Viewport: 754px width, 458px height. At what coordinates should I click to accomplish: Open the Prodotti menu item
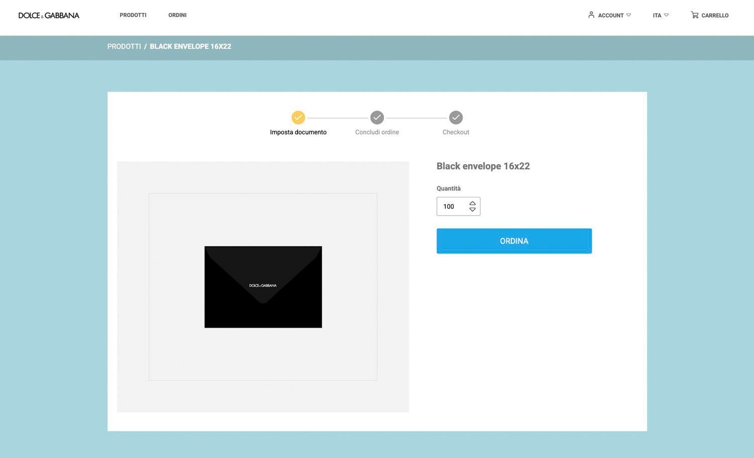click(x=133, y=15)
